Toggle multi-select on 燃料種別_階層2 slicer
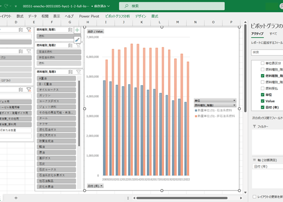 pos(70,45)
